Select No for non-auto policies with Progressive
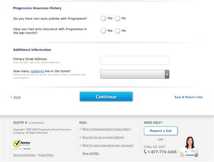214x162 pixels. coord(117,18)
